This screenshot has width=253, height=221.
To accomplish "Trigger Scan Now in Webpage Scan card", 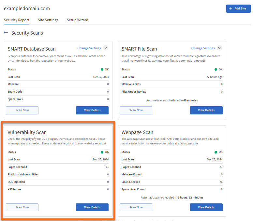I will (x=136, y=207).
